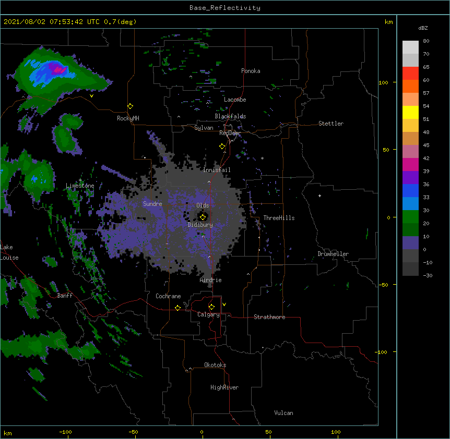Click the Ponoka city label
Image resolution: width=450 pixels, height=439 pixels.
(x=251, y=71)
